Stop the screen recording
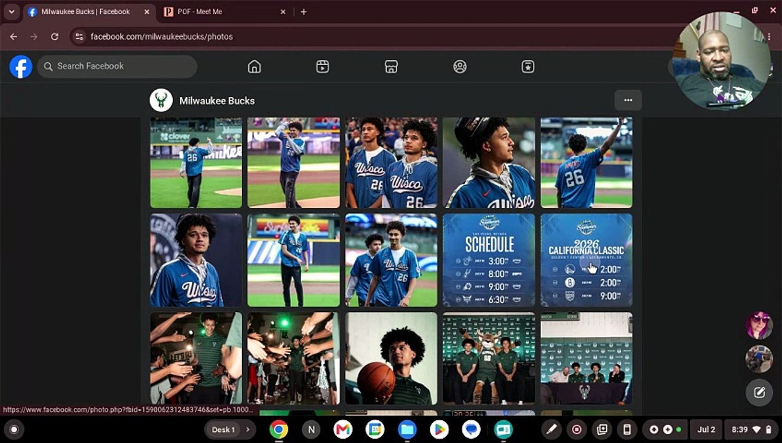782x443 pixels. (x=577, y=429)
